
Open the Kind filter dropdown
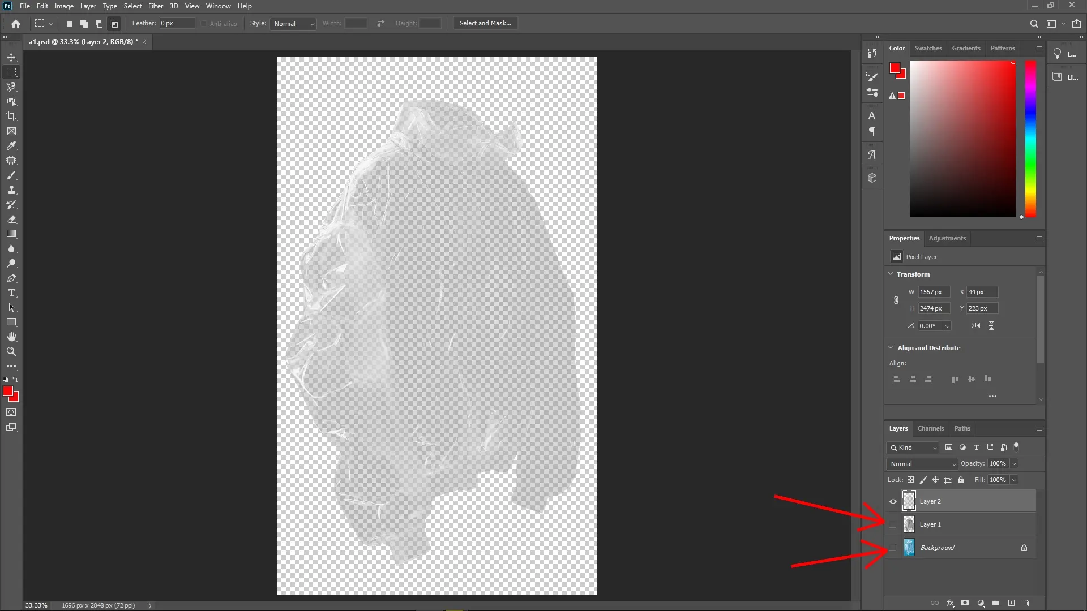click(x=913, y=448)
